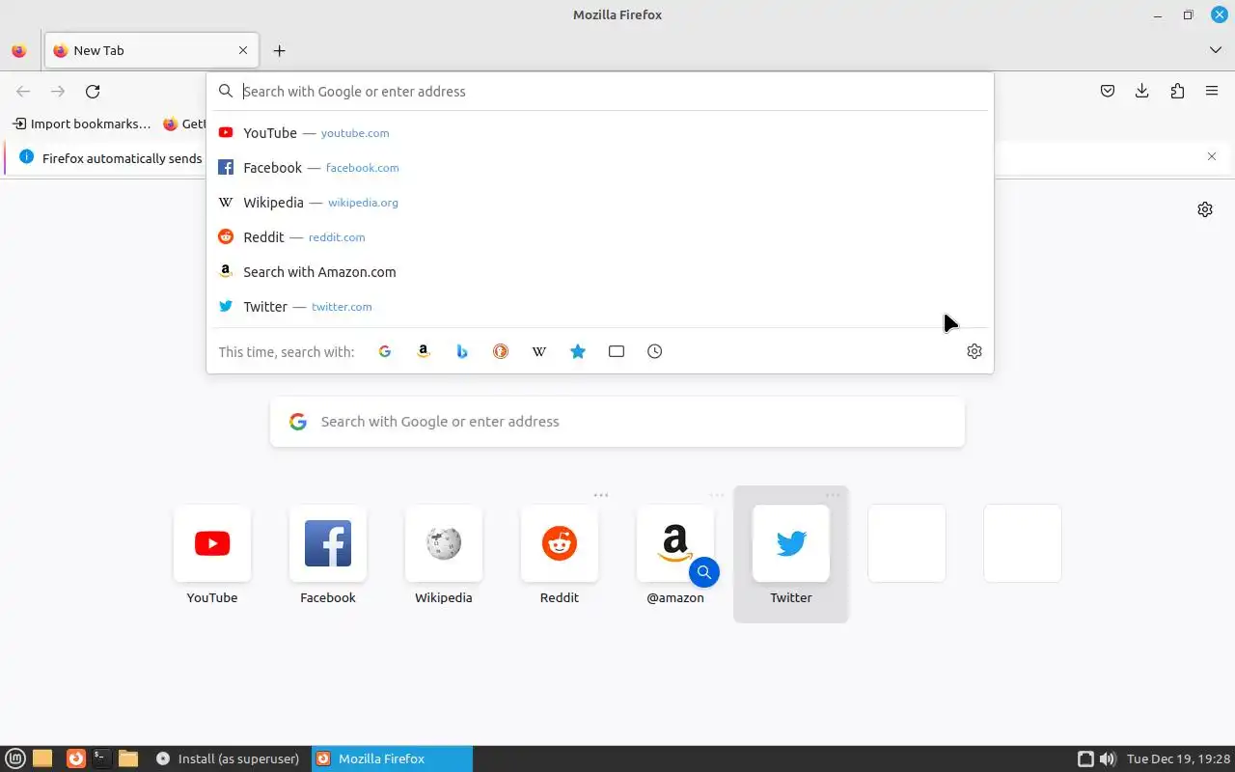Switch to the New Tab tab
1235x772 pixels.
(151, 50)
